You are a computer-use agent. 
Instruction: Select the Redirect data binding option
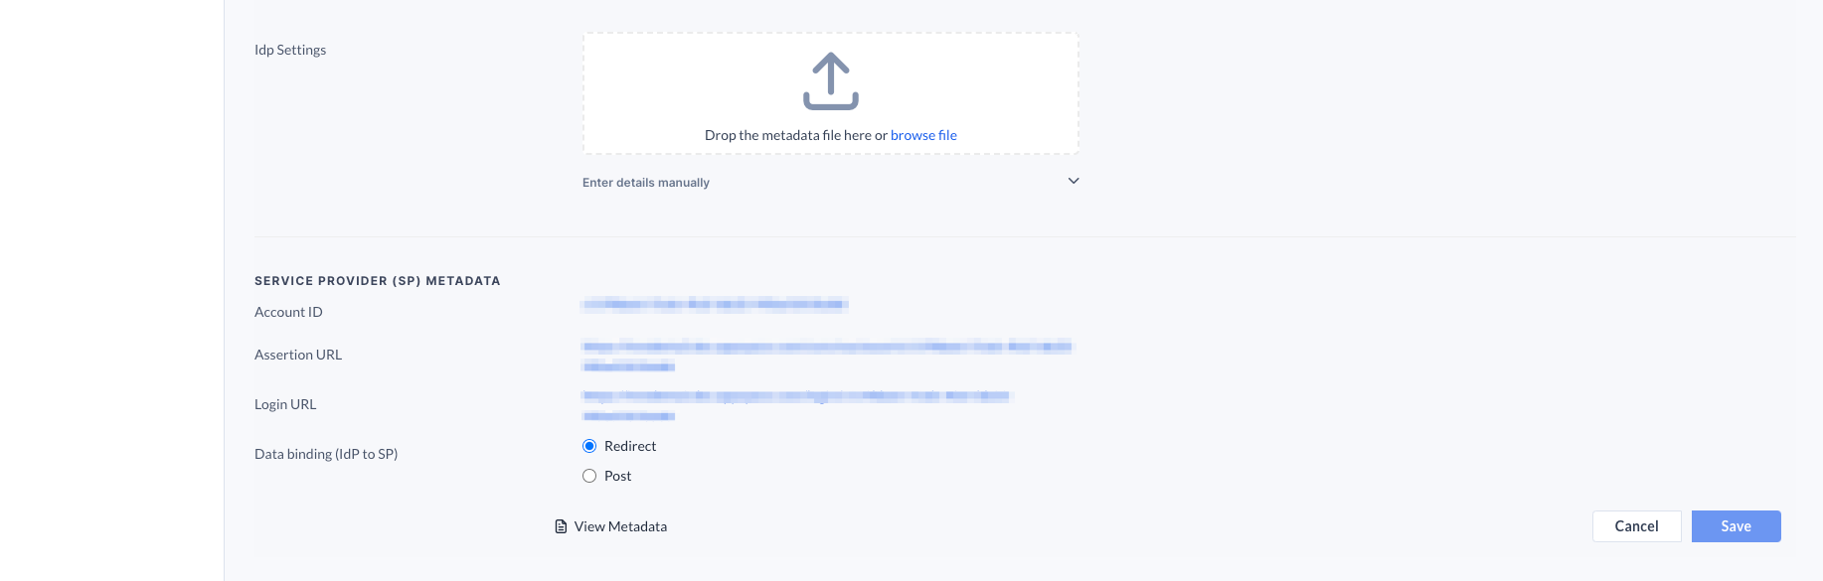589,446
